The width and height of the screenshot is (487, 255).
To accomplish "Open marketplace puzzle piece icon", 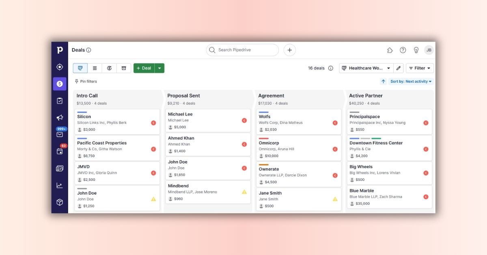I will [x=390, y=50].
